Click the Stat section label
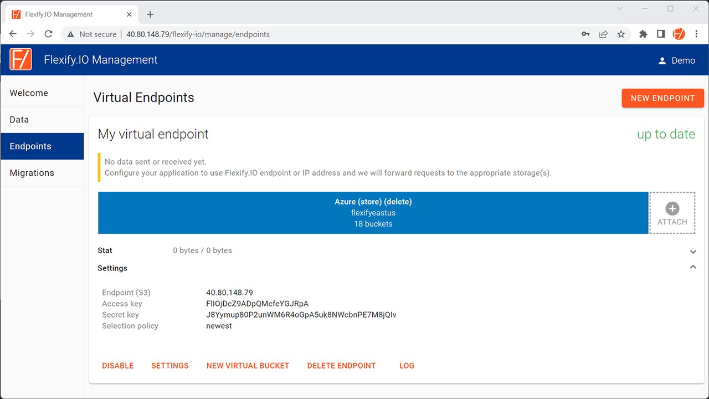 pyautogui.click(x=105, y=250)
